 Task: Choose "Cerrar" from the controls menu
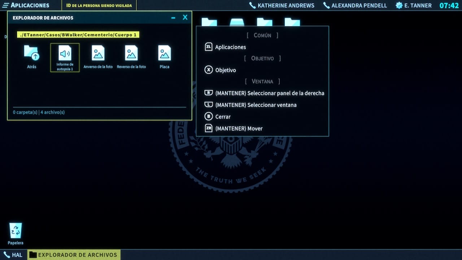[223, 117]
